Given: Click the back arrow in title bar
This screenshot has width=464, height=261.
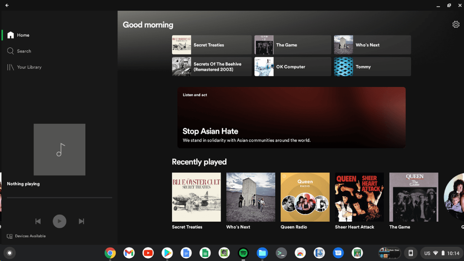Looking at the screenshot, I should 7,5.
